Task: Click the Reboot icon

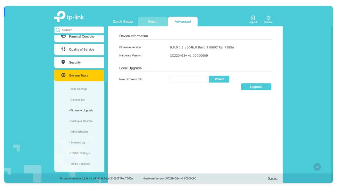Action: click(x=268, y=18)
